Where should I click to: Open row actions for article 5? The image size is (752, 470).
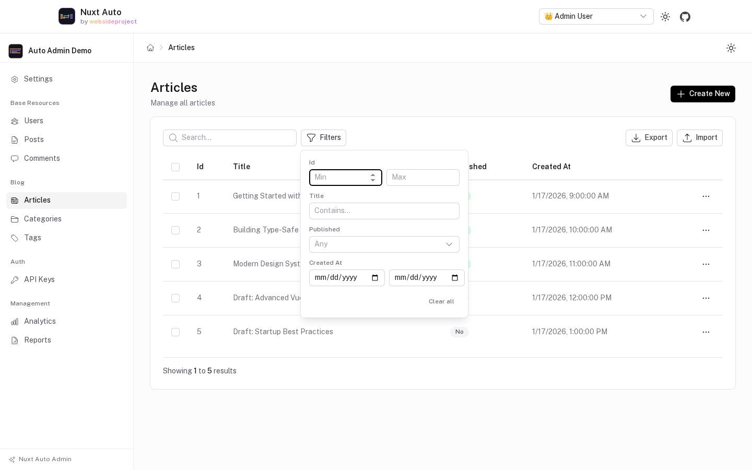(x=706, y=332)
